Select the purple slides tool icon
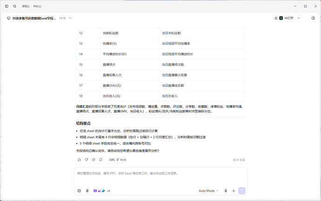This screenshot has height=201, width=321. point(95,191)
